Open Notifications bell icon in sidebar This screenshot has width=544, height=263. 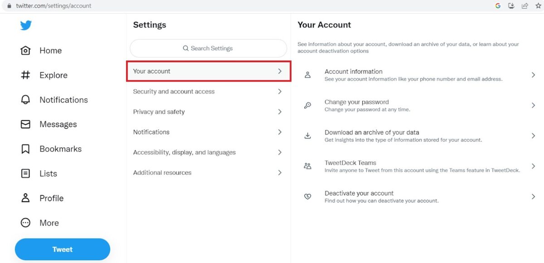pyautogui.click(x=26, y=100)
